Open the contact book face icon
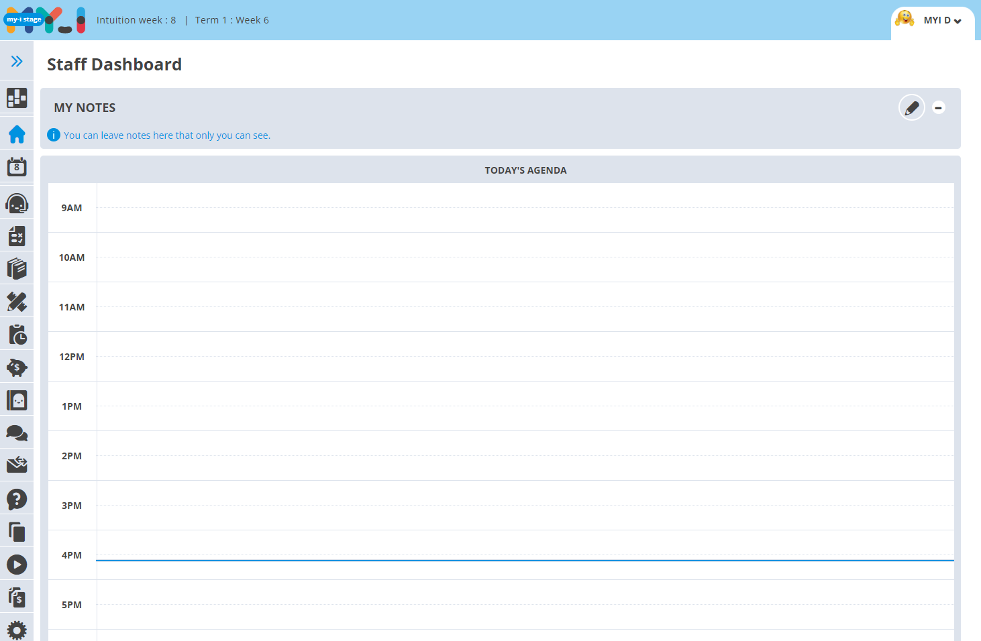 17,400
